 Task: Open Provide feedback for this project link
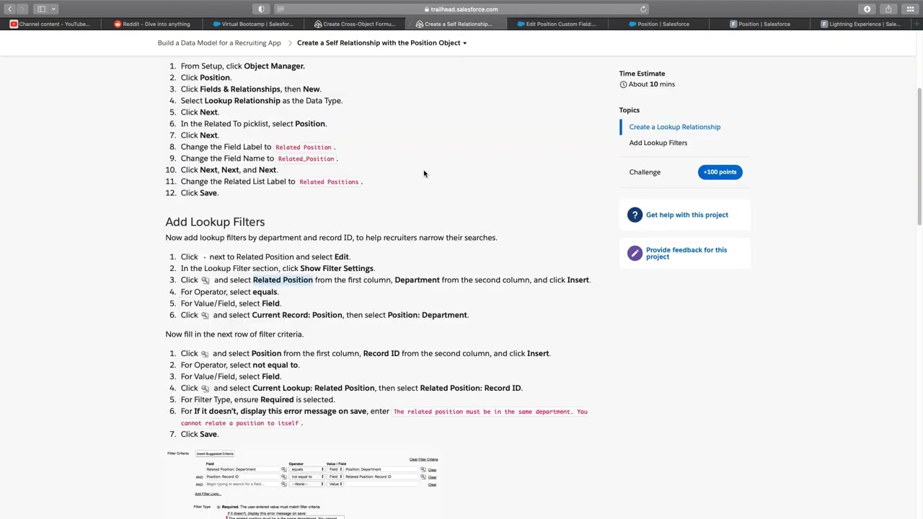click(686, 253)
